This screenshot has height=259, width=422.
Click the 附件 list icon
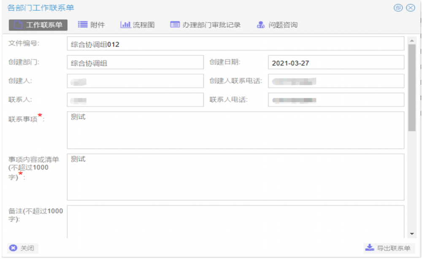pos(83,25)
